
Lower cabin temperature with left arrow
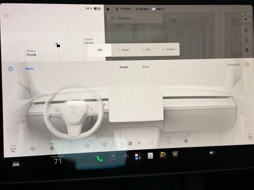point(46,162)
